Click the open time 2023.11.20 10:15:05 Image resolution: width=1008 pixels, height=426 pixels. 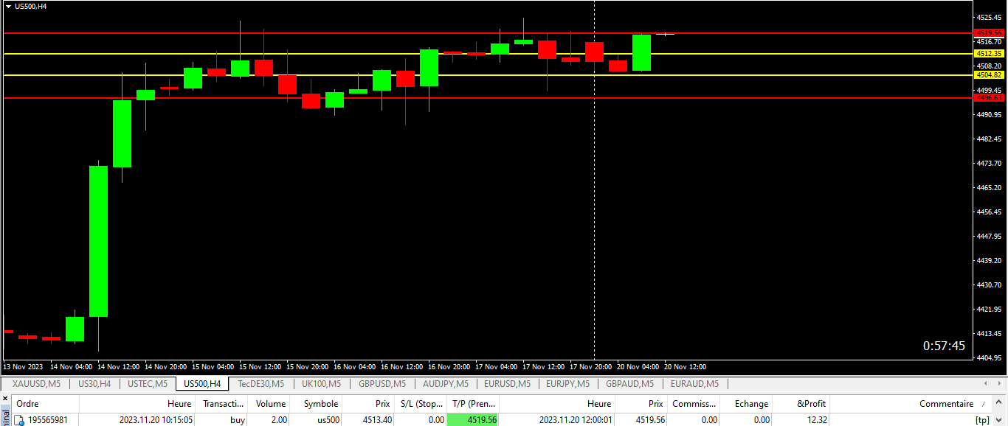coord(156,420)
